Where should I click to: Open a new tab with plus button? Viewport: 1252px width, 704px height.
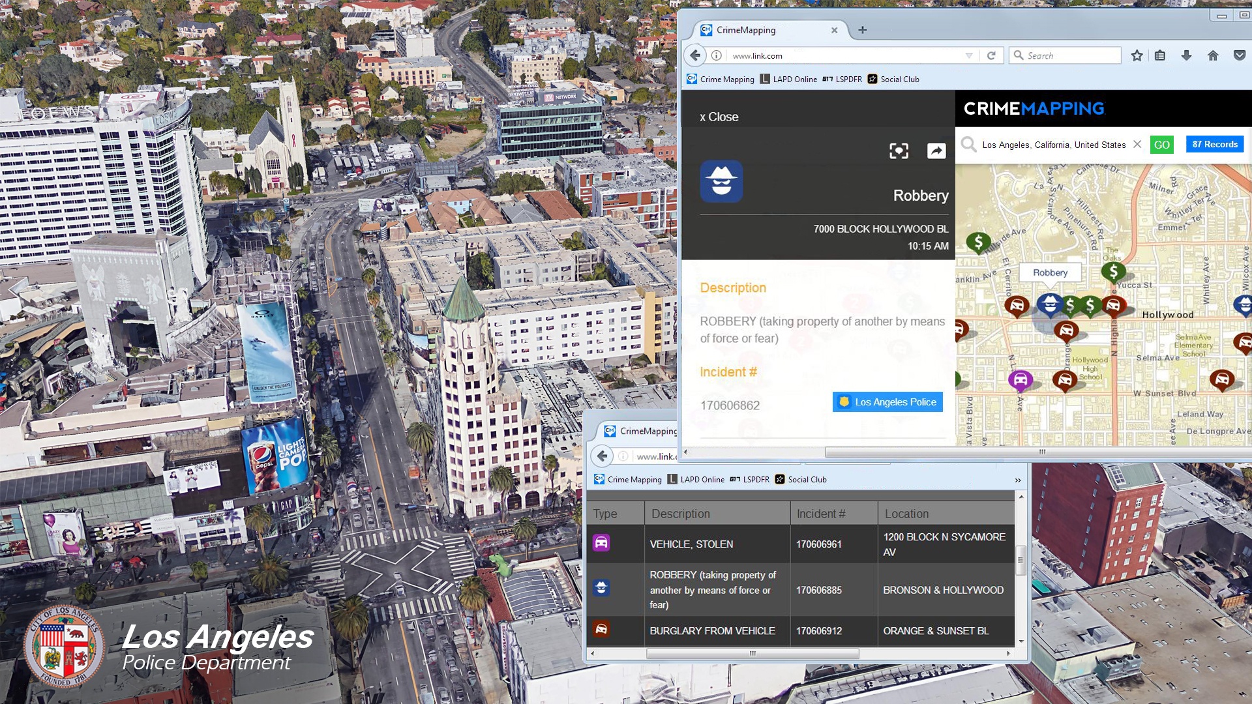coord(863,30)
